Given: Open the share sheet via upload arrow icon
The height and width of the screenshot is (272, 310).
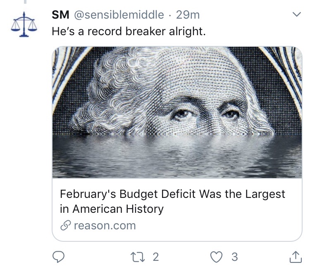Looking at the screenshot, I should [294, 257].
